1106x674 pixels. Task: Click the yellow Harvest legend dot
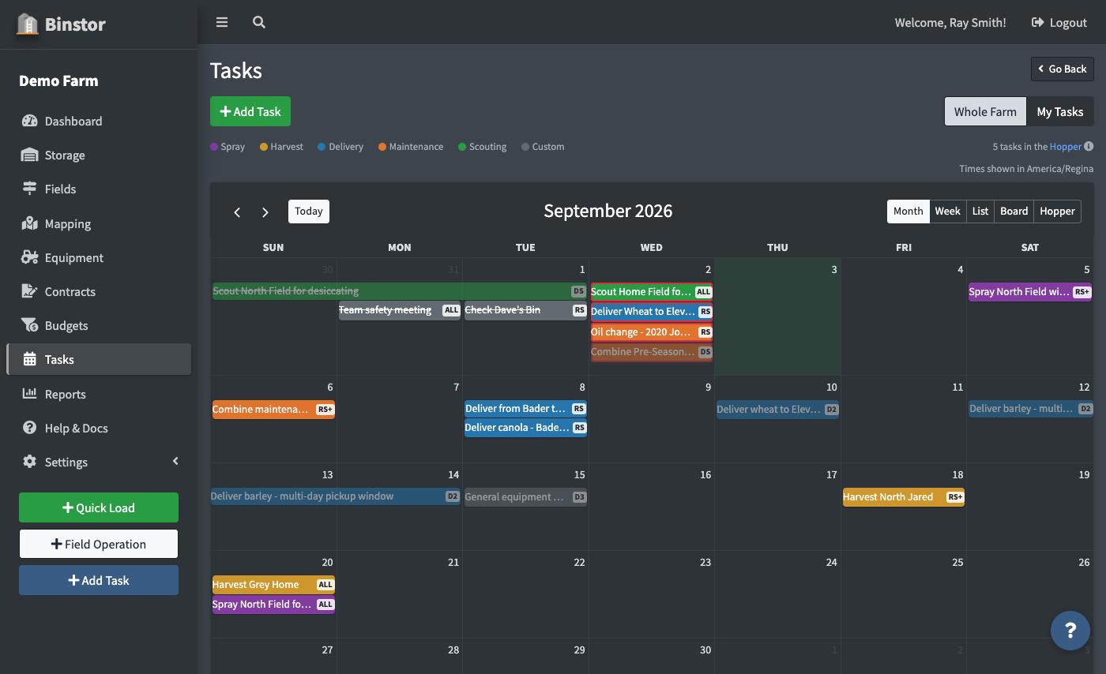[x=264, y=146]
